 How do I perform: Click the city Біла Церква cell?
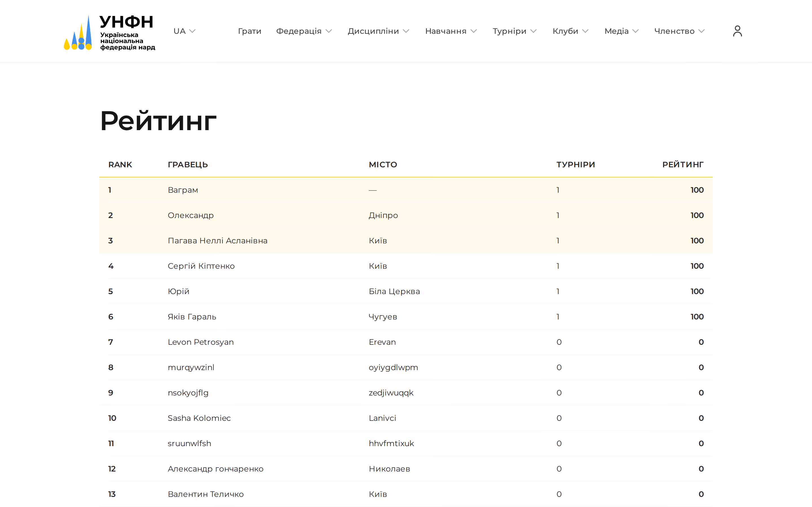click(x=394, y=292)
